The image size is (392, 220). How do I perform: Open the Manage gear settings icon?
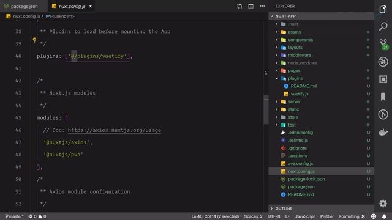(x=383, y=204)
